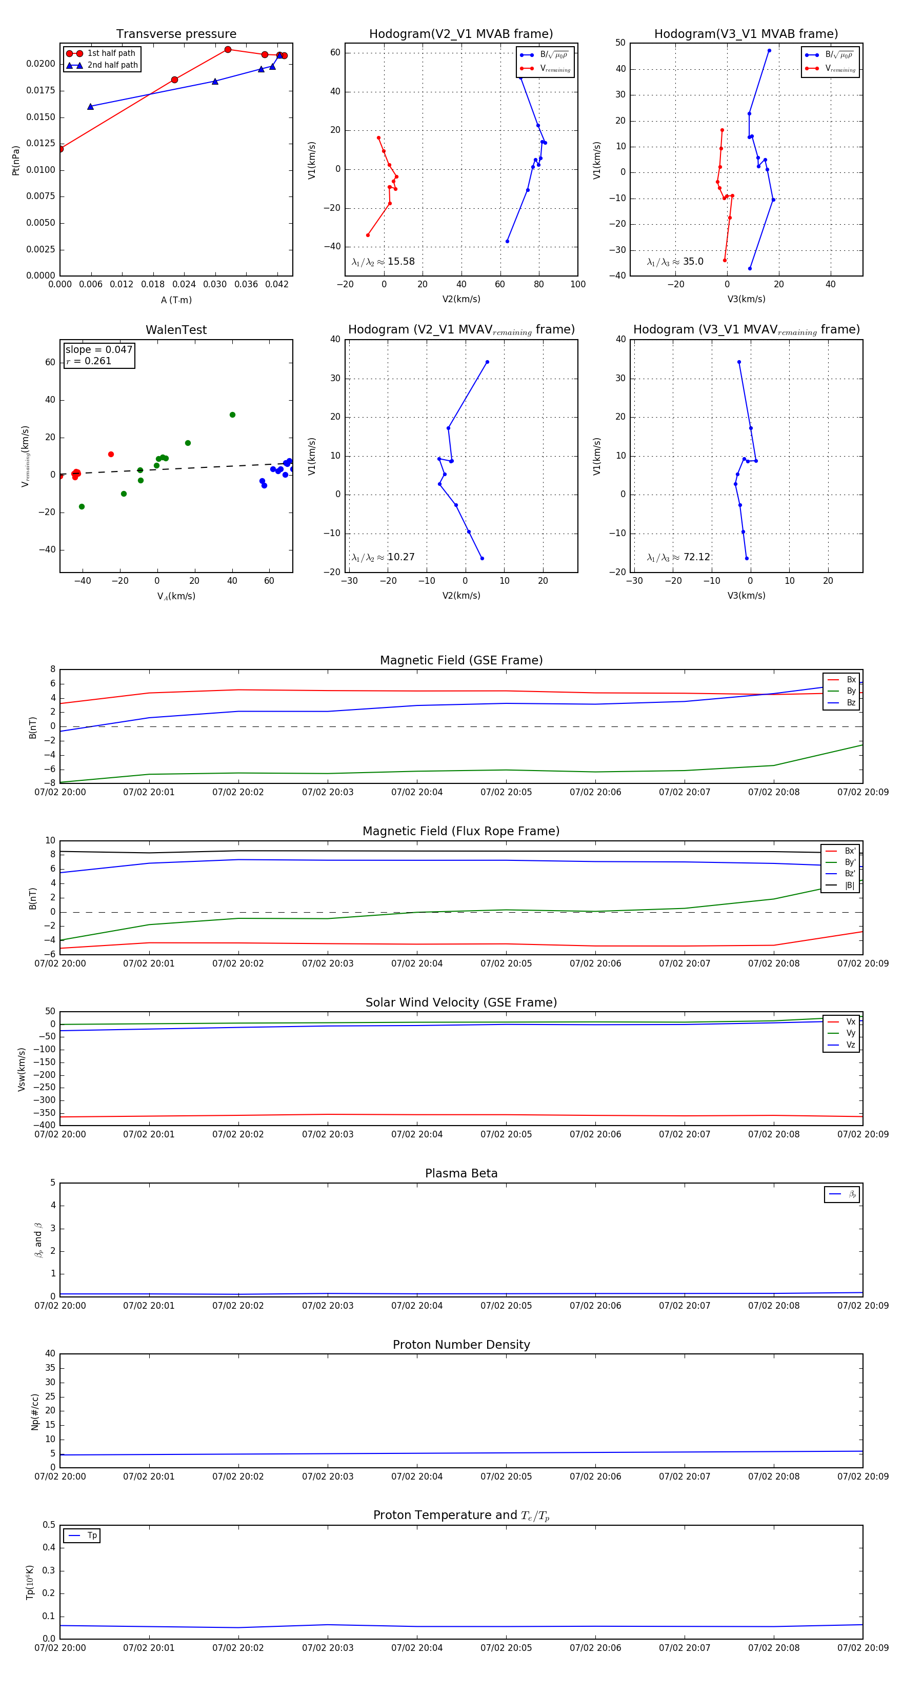Click the highest red point in Transverse pressure
Image resolution: width=923 pixels, height=1693 pixels.
[x=228, y=49]
